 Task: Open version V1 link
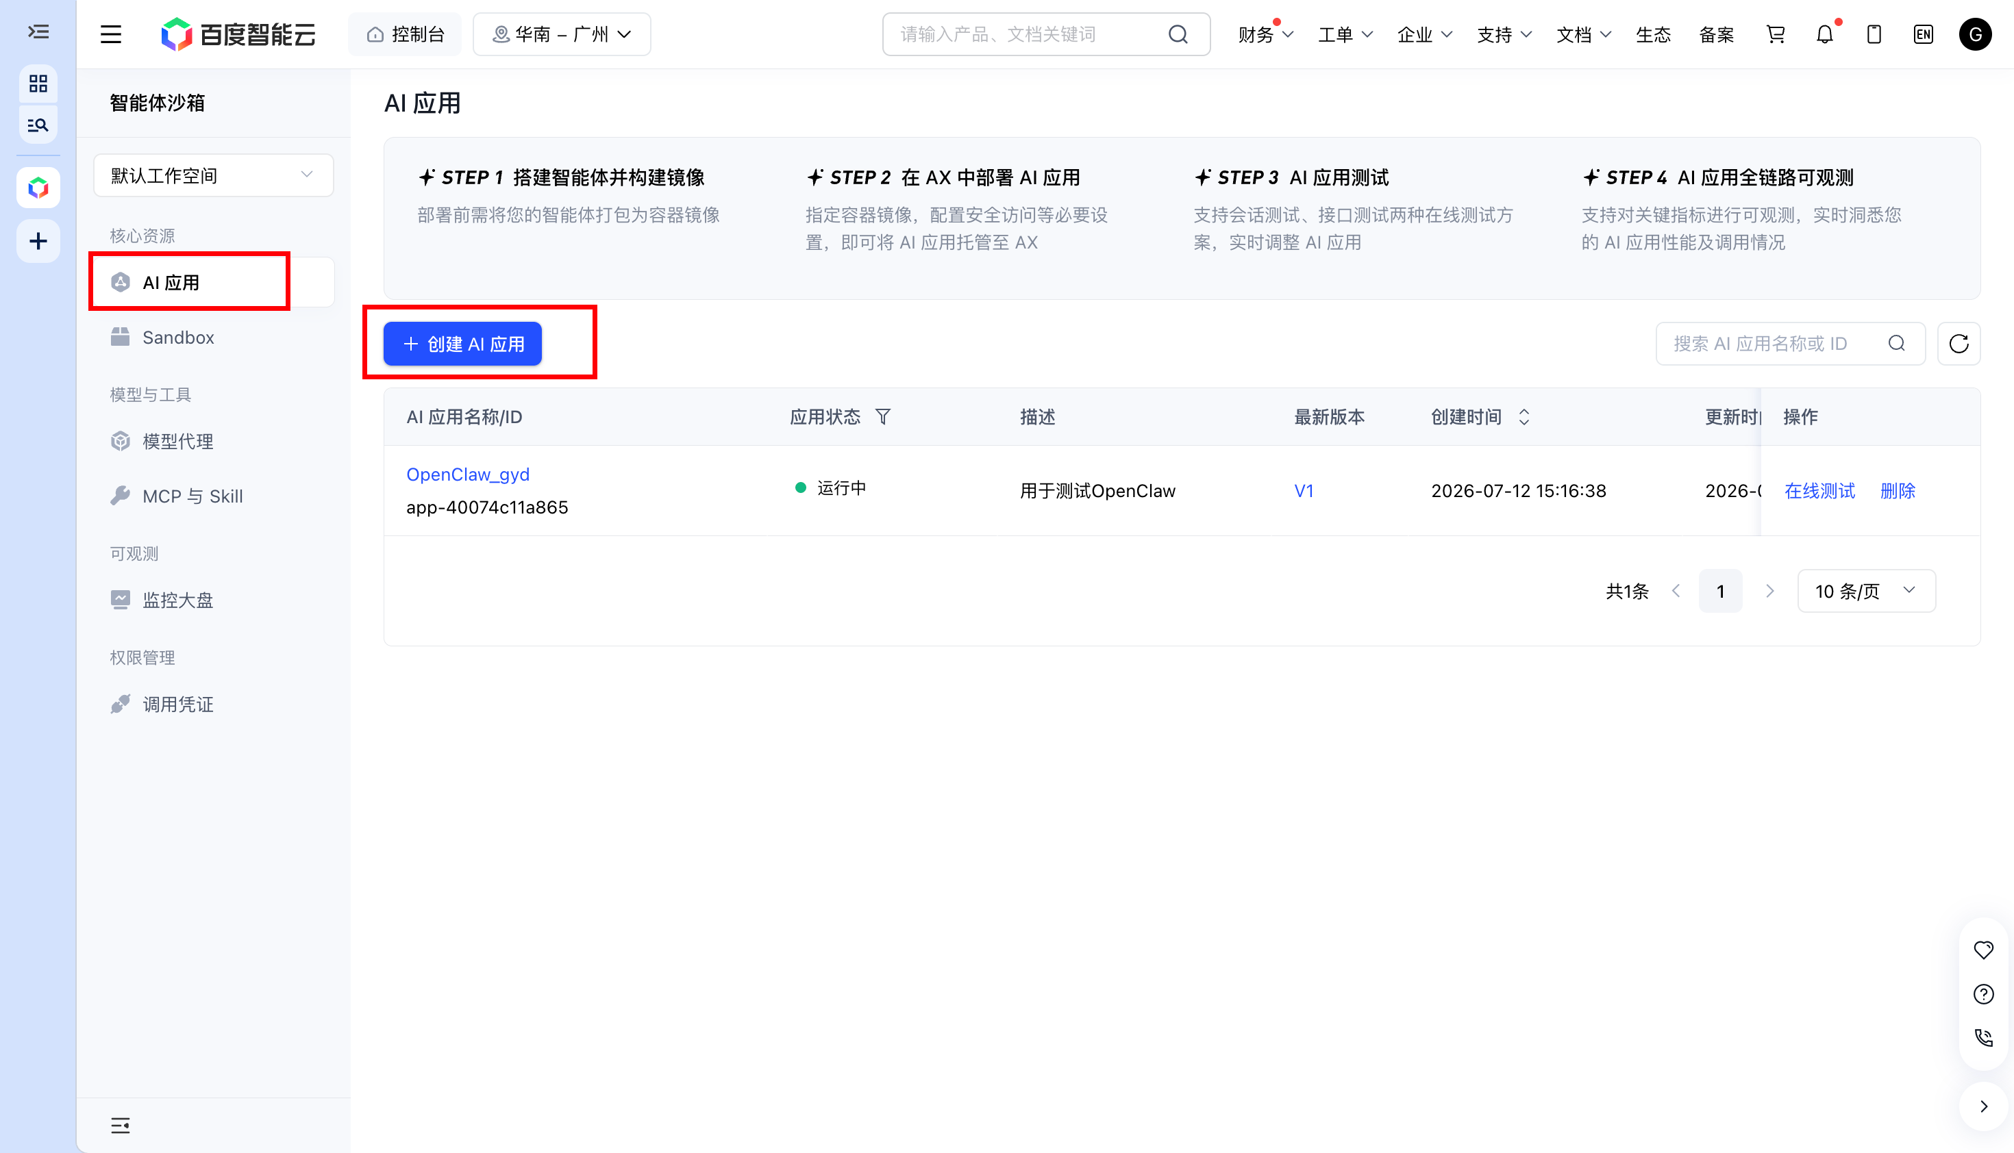point(1304,490)
